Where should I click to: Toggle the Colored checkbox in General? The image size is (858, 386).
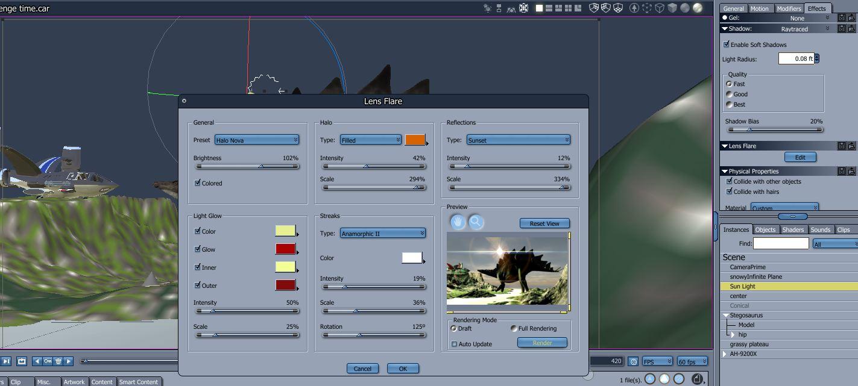(x=197, y=182)
